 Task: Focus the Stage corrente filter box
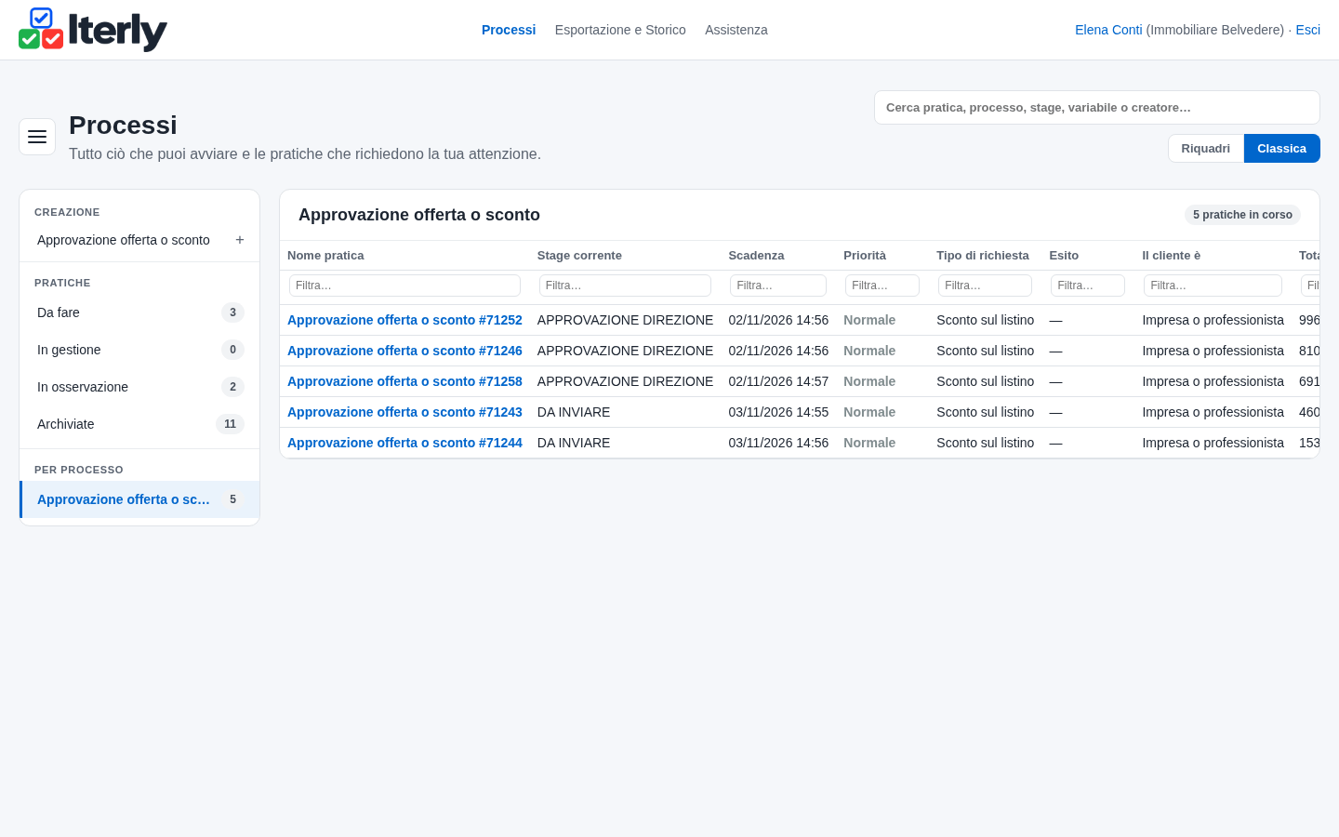point(625,286)
